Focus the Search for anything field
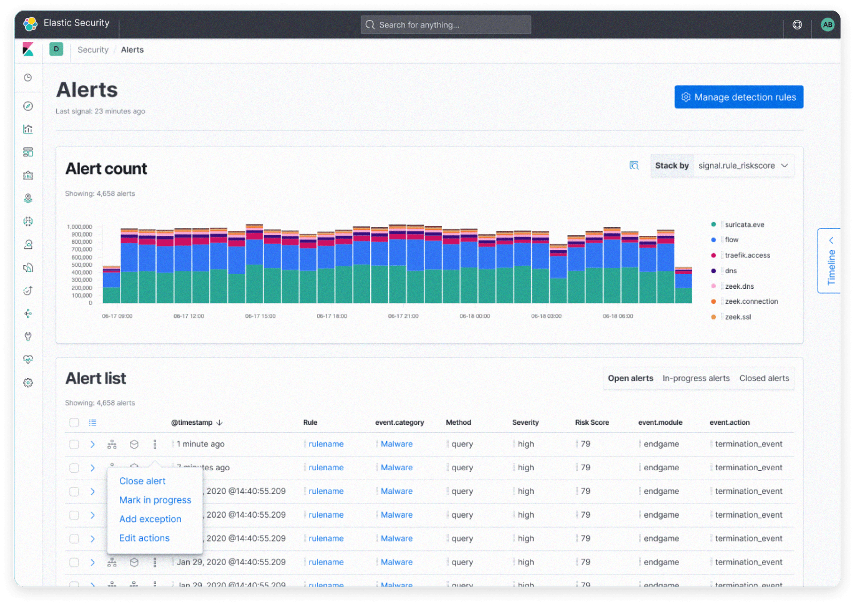This screenshot has height=605, width=855. (445, 25)
